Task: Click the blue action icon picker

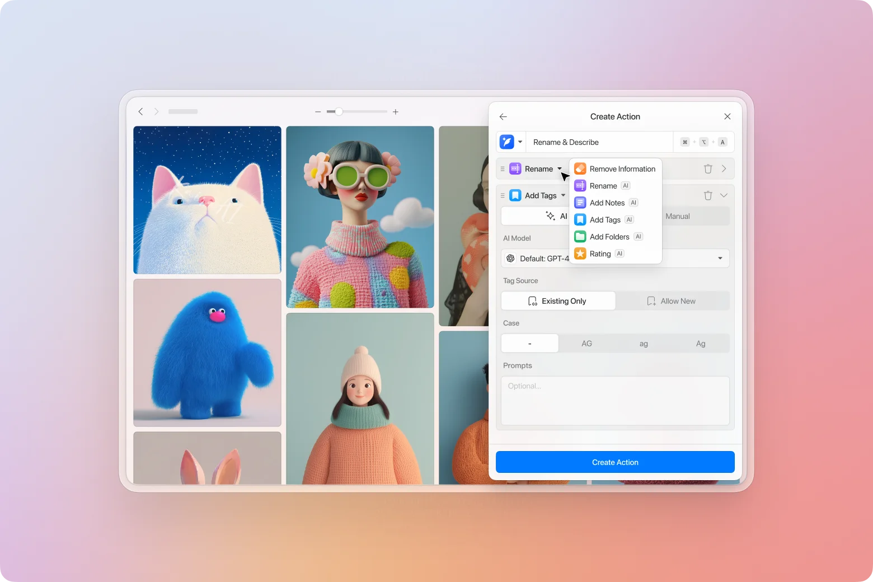Action: click(x=507, y=142)
